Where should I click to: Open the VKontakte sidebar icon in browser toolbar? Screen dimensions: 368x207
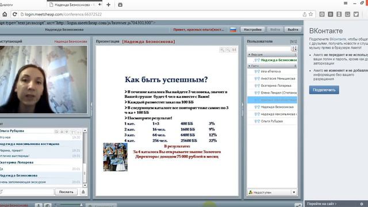[x=331, y=14]
